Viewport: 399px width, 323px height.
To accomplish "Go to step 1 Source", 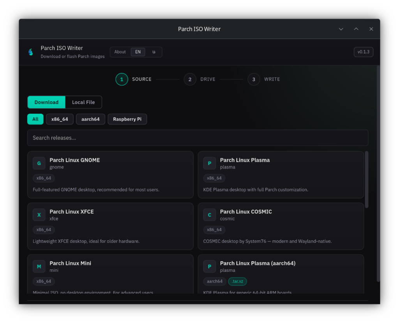I will (134, 79).
